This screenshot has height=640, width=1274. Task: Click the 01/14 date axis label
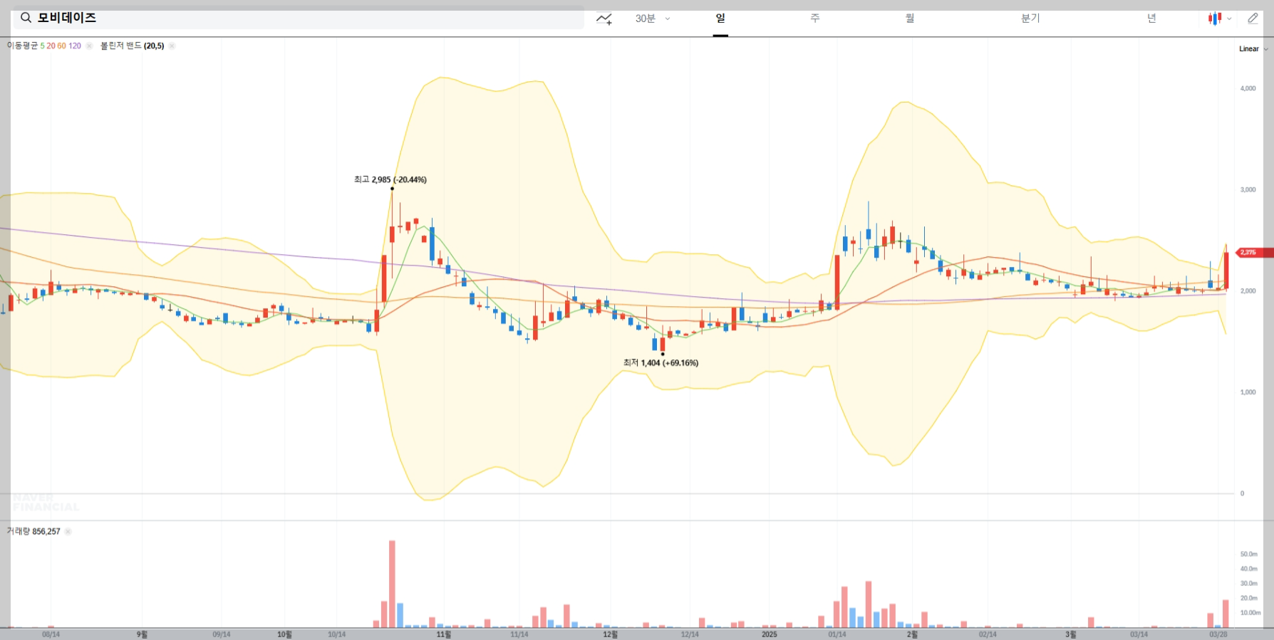[837, 634]
